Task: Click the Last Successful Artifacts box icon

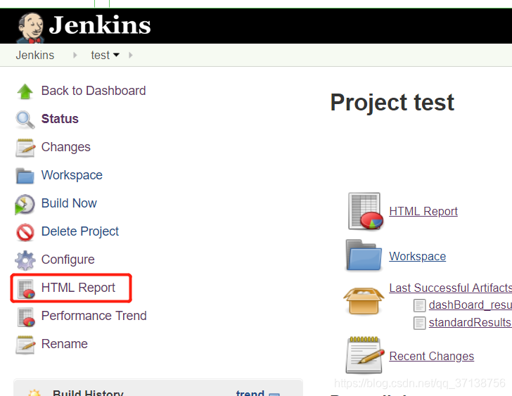Action: click(x=364, y=300)
